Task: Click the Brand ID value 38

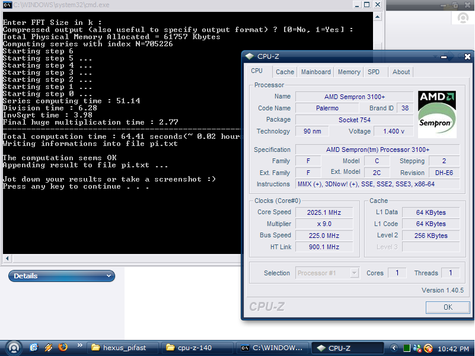Action: coord(405,108)
